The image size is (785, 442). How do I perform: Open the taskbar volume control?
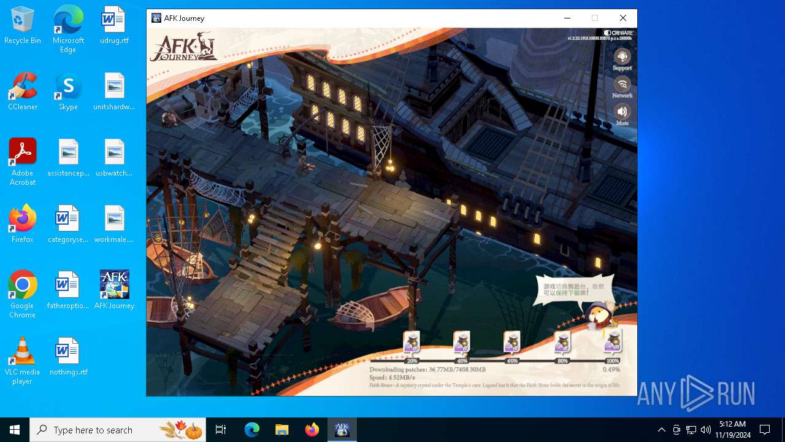tap(705, 430)
